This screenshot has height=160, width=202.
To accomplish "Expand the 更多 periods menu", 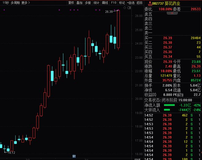I will (x=25, y=3).
